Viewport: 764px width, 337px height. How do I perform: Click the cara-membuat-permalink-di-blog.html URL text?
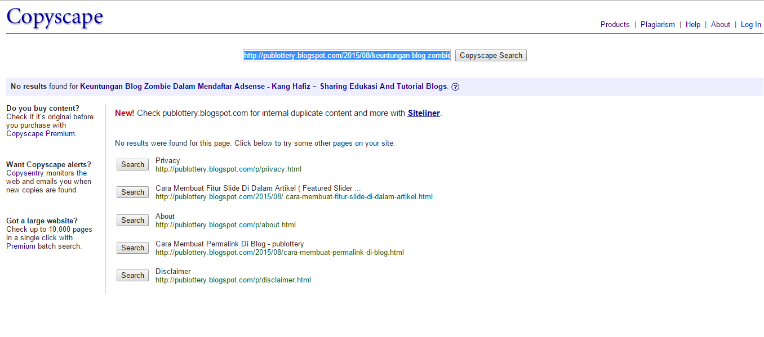[279, 252]
